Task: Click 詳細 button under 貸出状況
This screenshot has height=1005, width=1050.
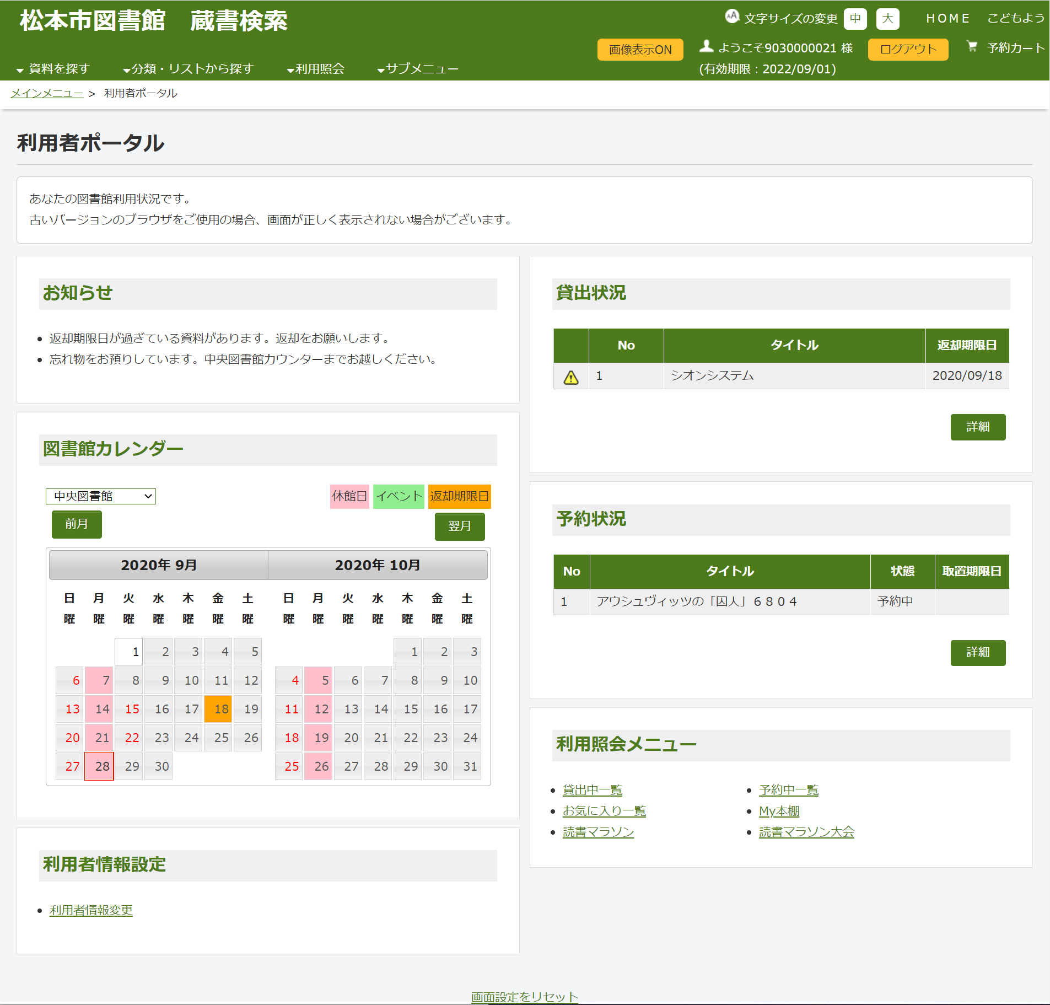Action: pos(978,427)
